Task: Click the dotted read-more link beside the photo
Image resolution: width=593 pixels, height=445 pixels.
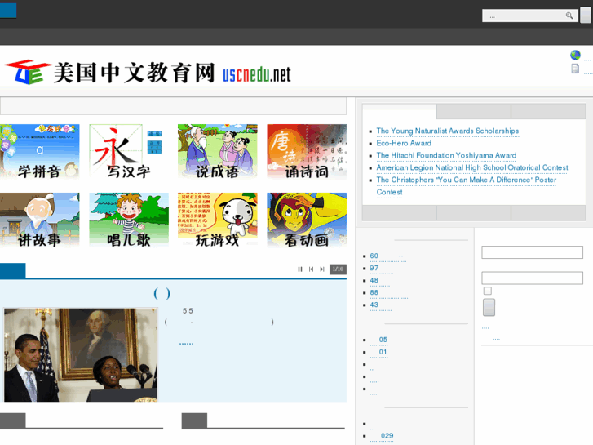Action: point(186,343)
